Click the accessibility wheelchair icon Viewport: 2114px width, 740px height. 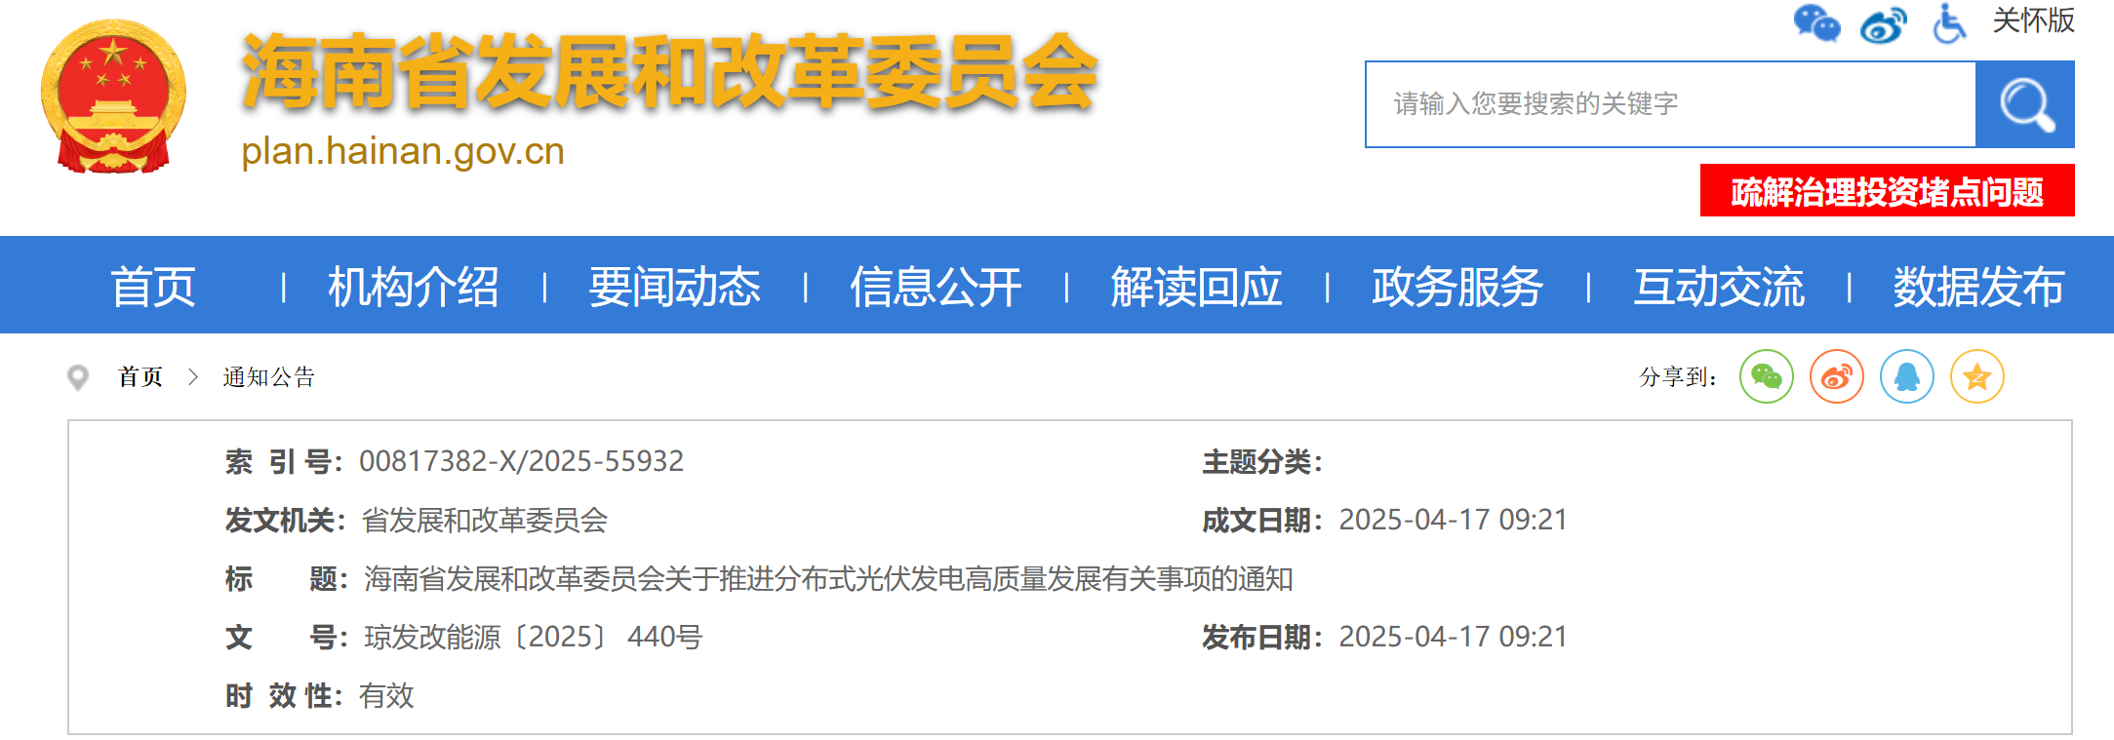pos(1948,23)
